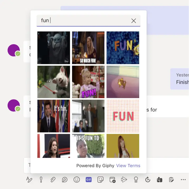Set delivery options with exclamation icon

tap(41, 180)
